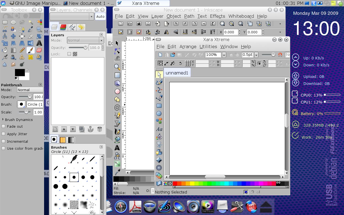Choose the Star tool in Inkscape
This screenshot has width=344, height=215.
pyautogui.click(x=117, y=99)
